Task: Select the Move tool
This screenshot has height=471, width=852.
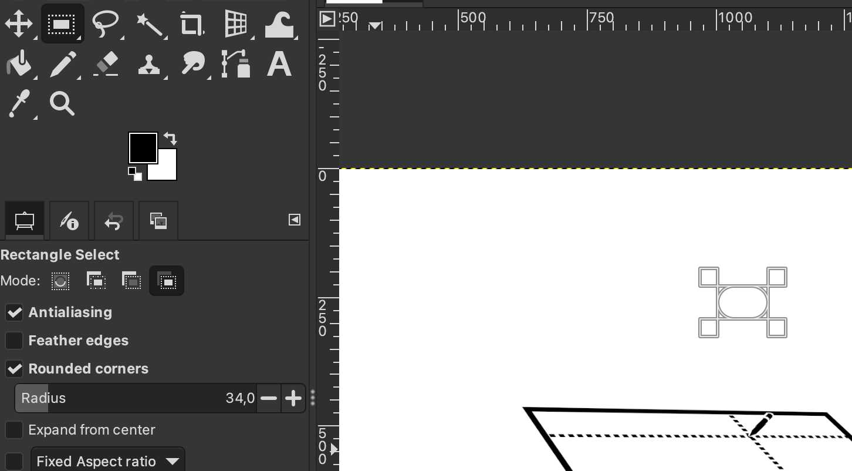Action: [19, 24]
